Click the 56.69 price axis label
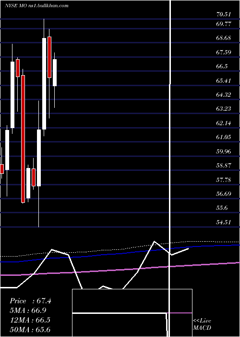The width and height of the screenshot is (240, 337). coord(224,194)
